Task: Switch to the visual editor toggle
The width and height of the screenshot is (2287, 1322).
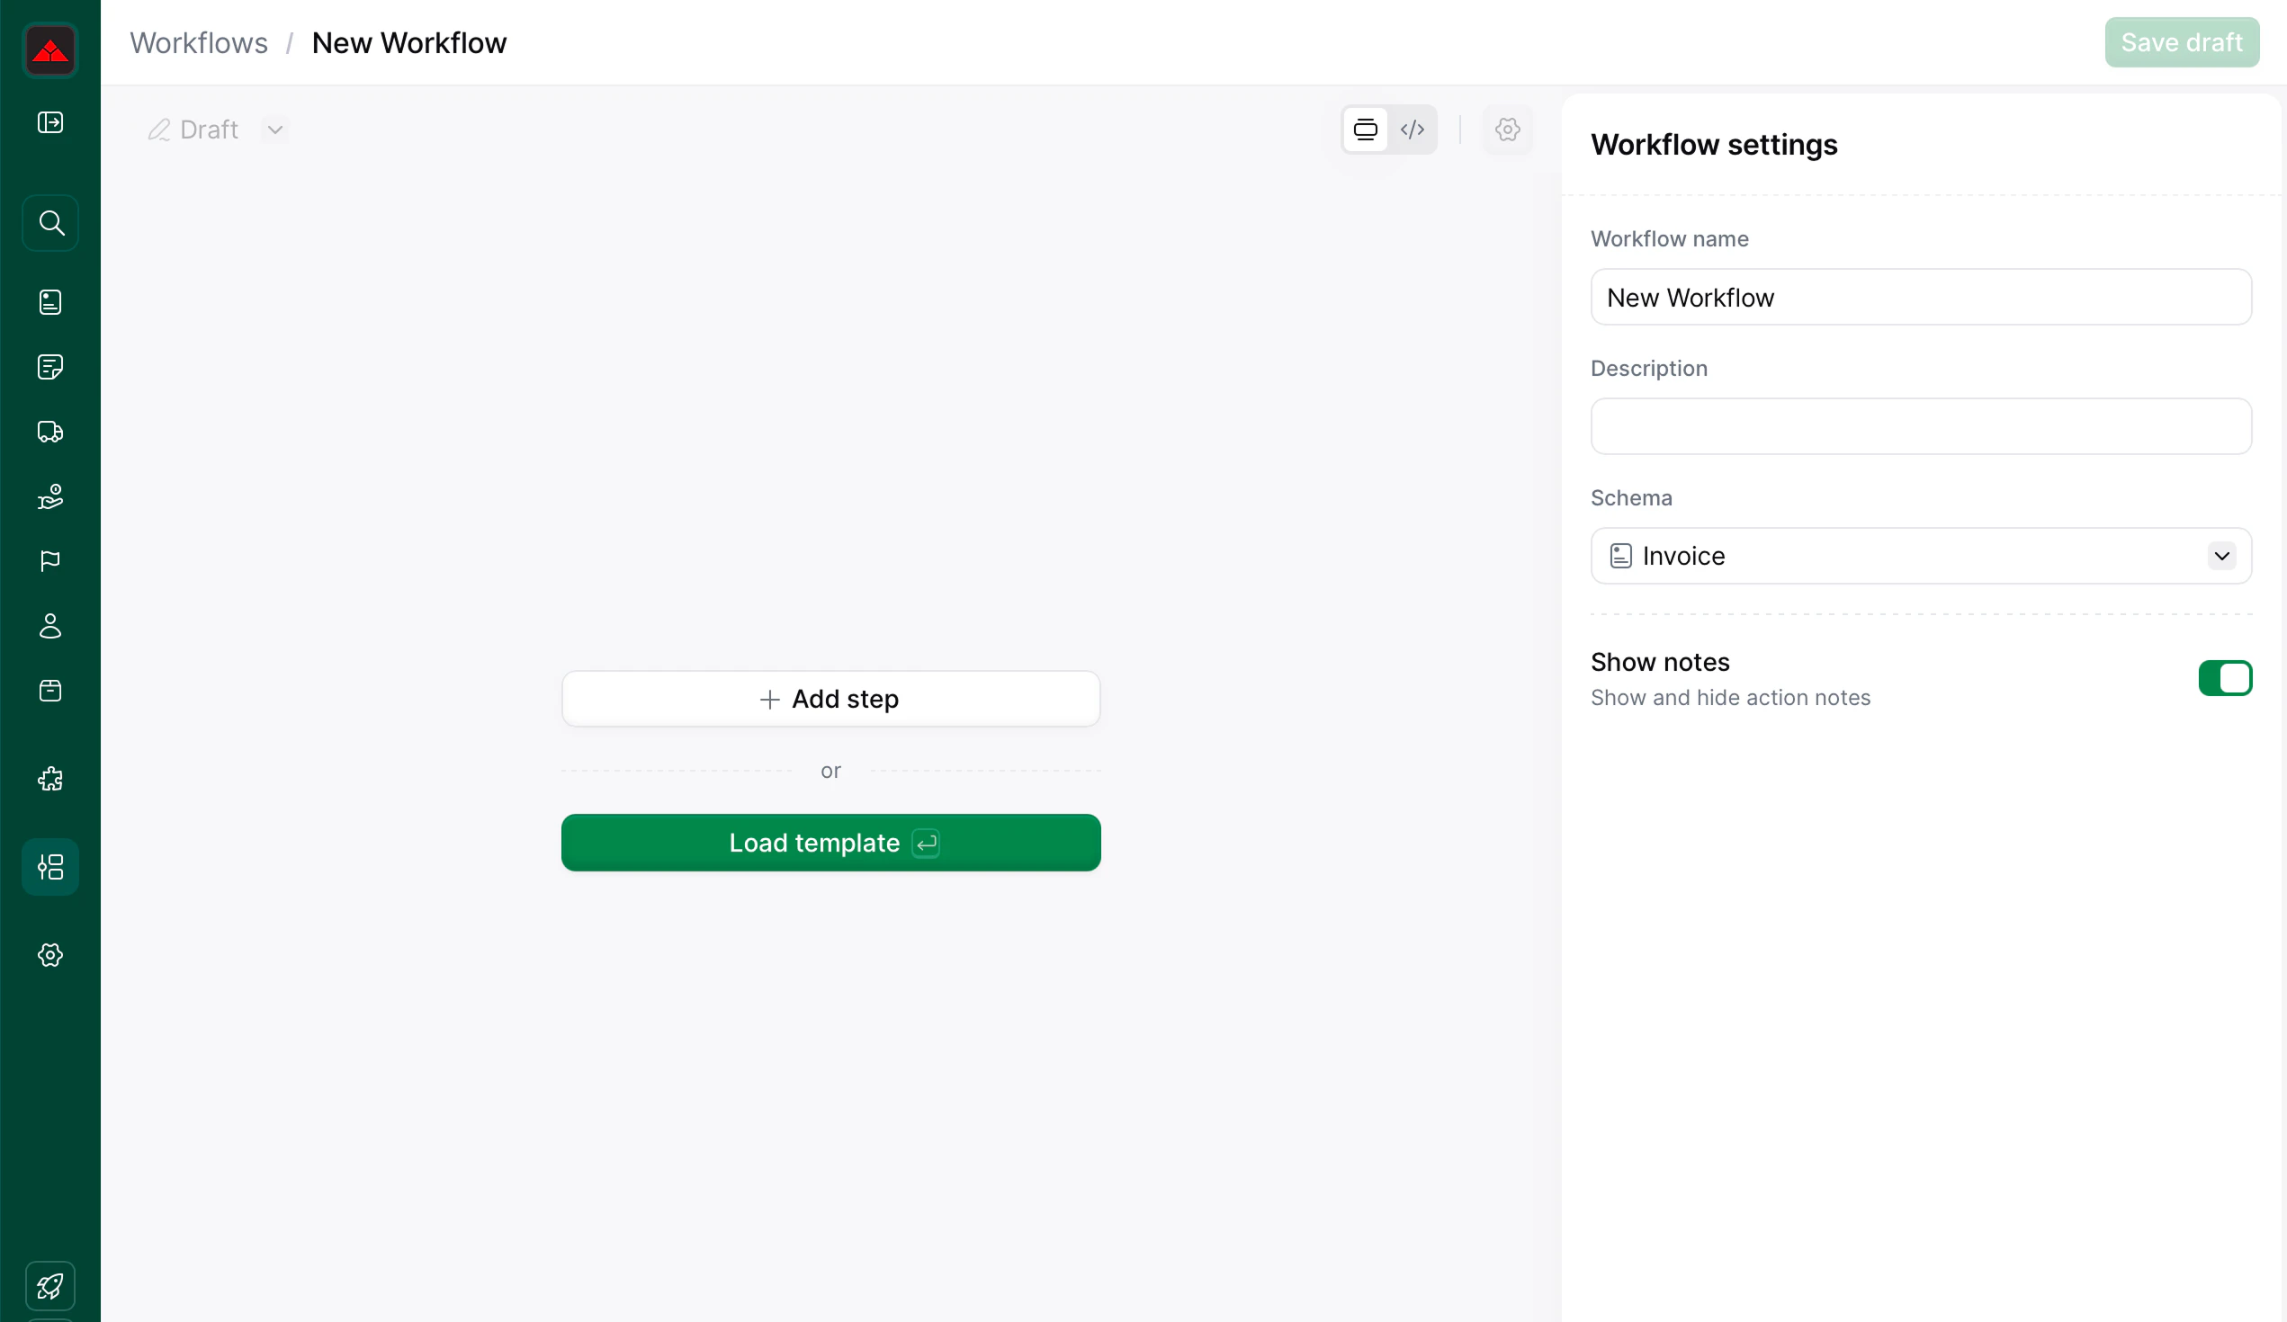Action: [x=1365, y=129]
